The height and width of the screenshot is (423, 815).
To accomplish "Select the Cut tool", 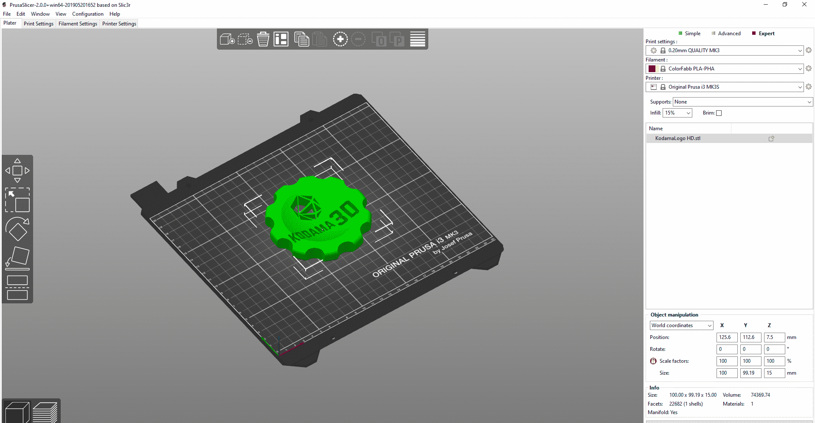I will [x=17, y=288].
